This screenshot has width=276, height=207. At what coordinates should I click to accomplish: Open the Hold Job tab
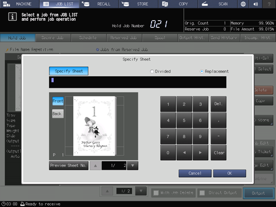pos(17,38)
